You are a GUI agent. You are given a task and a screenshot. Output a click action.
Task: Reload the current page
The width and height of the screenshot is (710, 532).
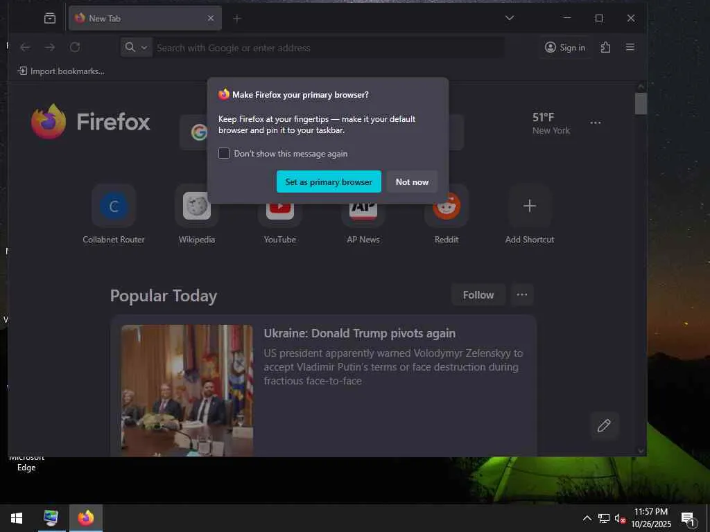[75, 47]
